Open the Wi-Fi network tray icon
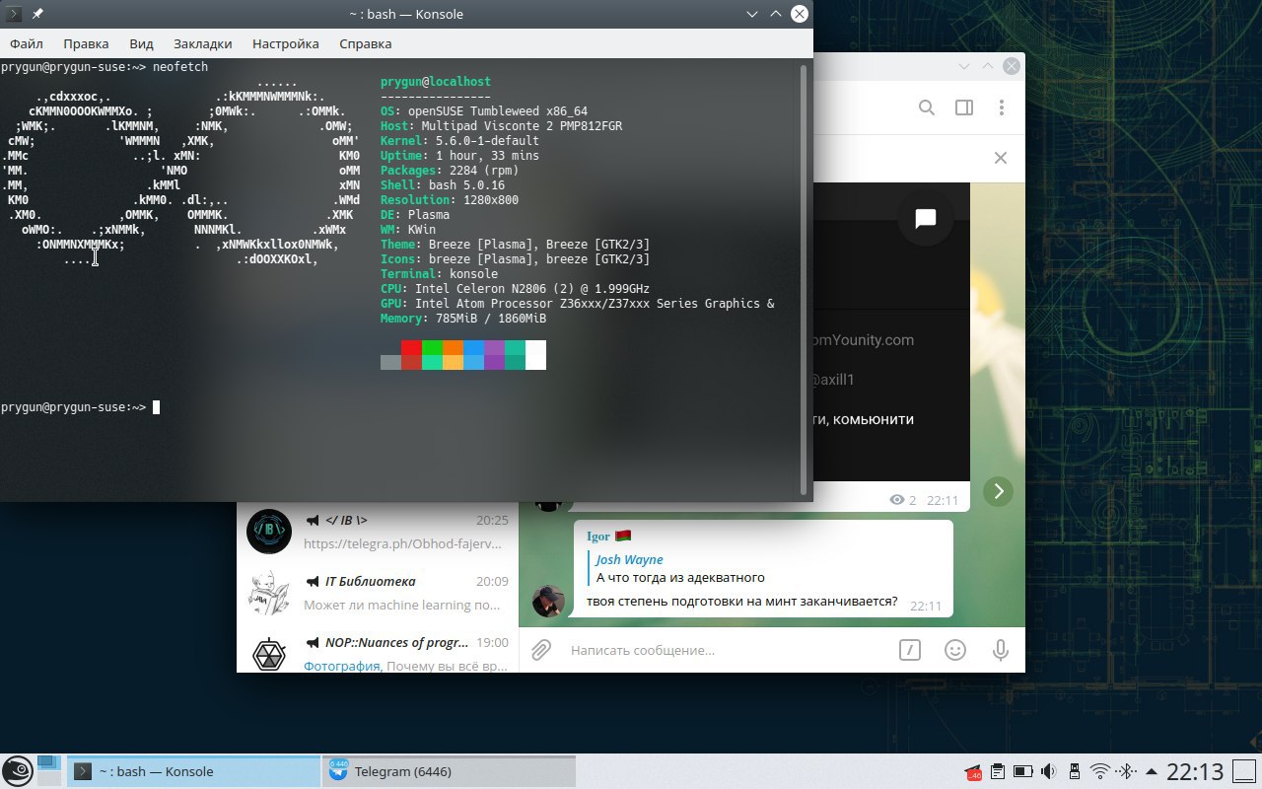This screenshot has width=1262, height=789. pos(1099,771)
